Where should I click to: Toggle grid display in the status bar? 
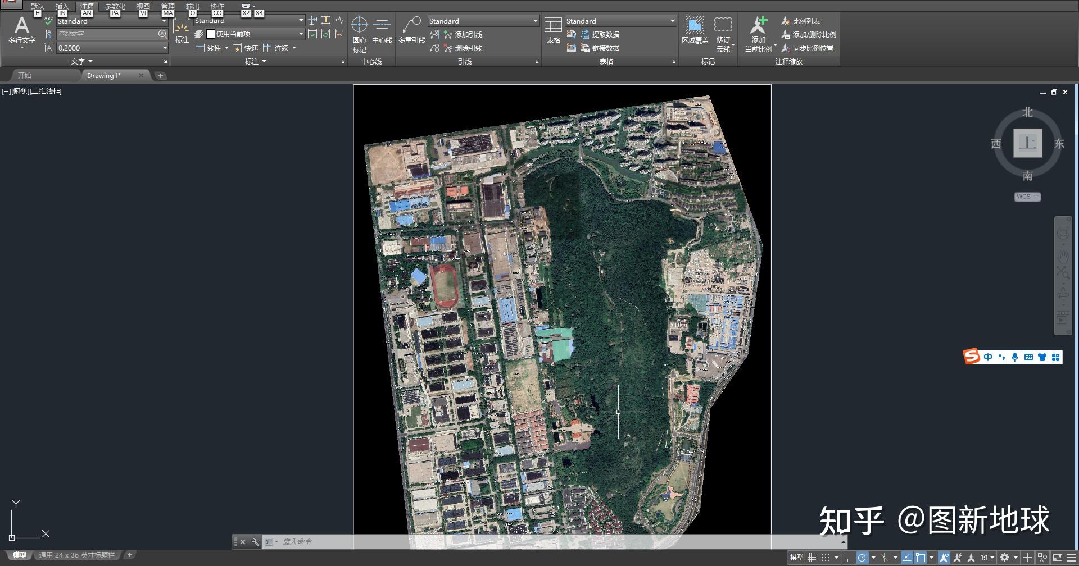tap(811, 558)
